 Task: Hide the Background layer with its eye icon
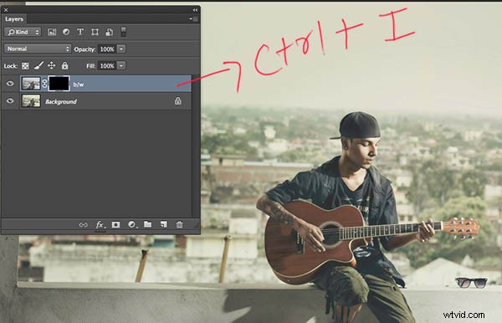(x=10, y=101)
